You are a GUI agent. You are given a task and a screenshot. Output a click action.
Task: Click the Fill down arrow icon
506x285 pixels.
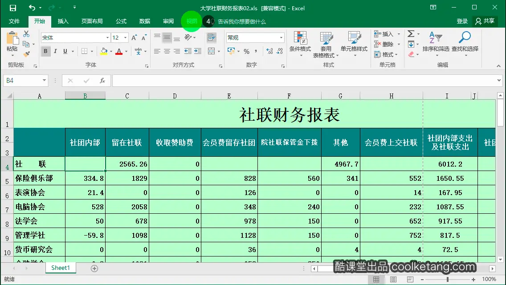click(x=411, y=44)
